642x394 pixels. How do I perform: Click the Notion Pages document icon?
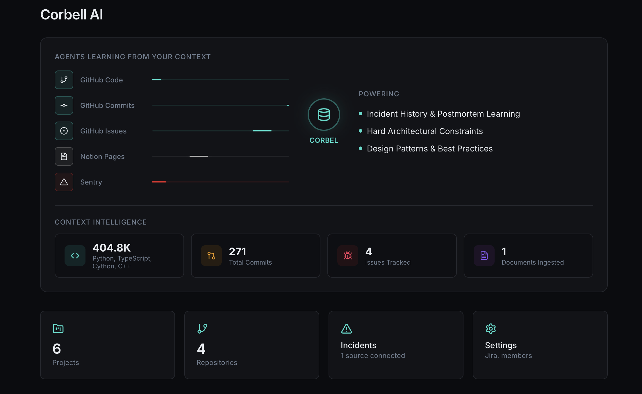coord(64,156)
